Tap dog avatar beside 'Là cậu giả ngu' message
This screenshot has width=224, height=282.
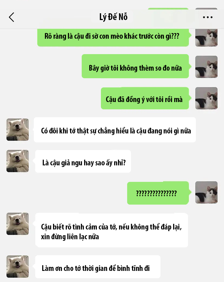[x=18, y=161]
